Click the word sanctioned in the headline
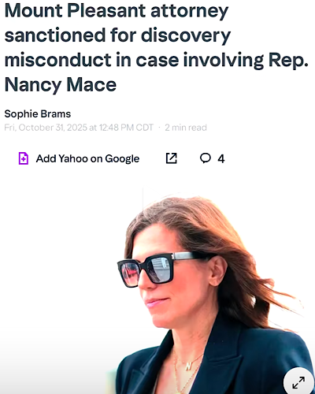Image resolution: width=315 pixels, height=394 pixels. [55, 35]
